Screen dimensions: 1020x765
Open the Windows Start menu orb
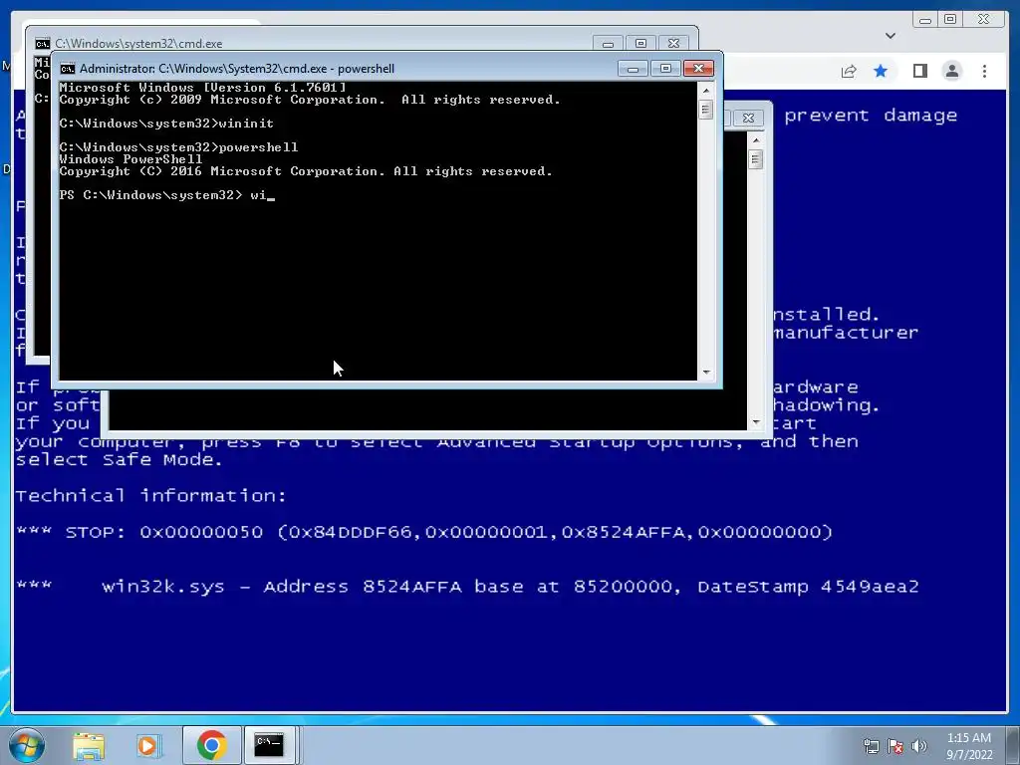pos(26,745)
